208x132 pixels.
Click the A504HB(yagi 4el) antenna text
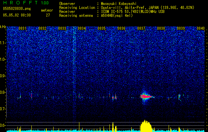tap(117, 16)
